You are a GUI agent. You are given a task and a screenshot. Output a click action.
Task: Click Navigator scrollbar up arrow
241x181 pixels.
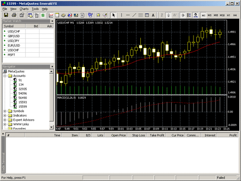point(51,72)
